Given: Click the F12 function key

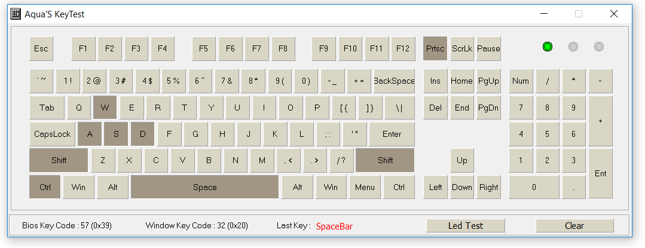Looking at the screenshot, I should [403, 48].
